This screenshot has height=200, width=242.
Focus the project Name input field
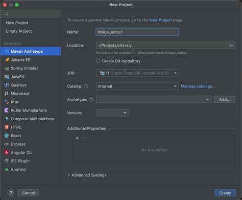click(x=137, y=32)
